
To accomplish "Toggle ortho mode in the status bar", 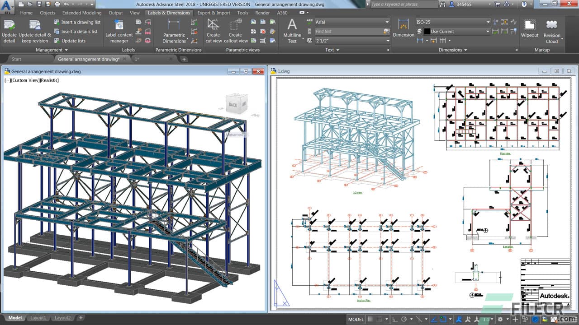I will pyautogui.click(x=395, y=319).
